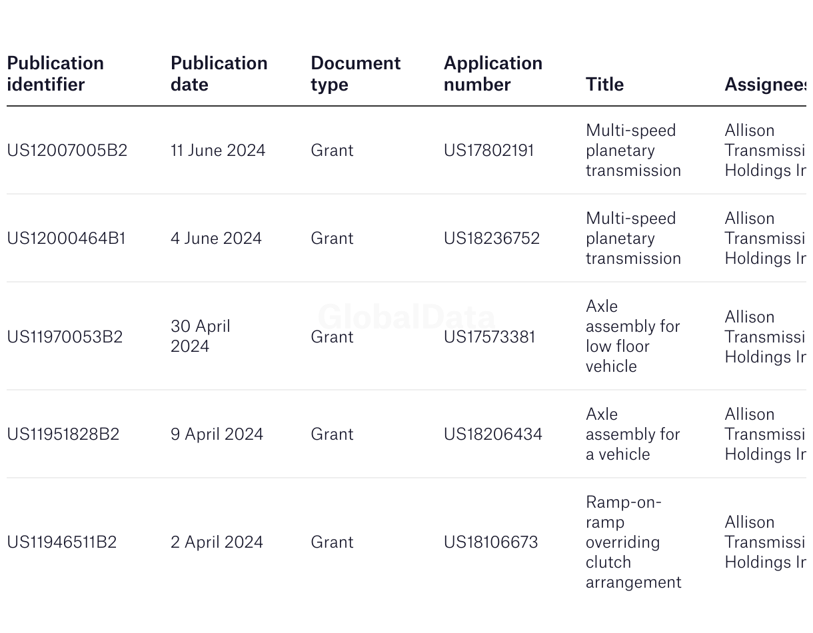This screenshot has width=813, height=633.
Task: Select the "Ramp-on-ramp overriding clutch arrangement" title
Action: [633, 542]
